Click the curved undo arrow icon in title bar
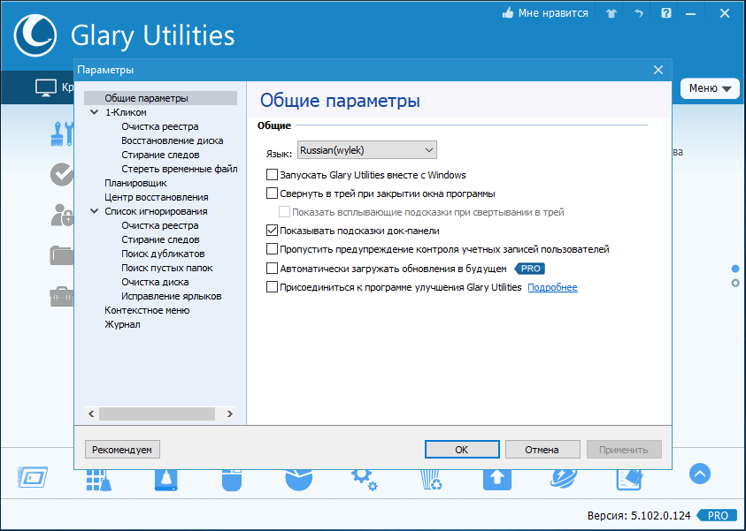The image size is (746, 531). pyautogui.click(x=638, y=13)
